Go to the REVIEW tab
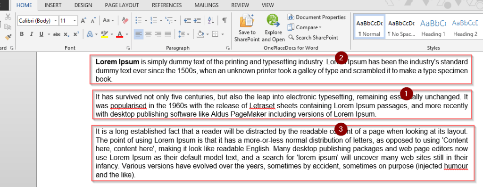The height and width of the screenshot is (187, 483). pyautogui.click(x=240, y=5)
